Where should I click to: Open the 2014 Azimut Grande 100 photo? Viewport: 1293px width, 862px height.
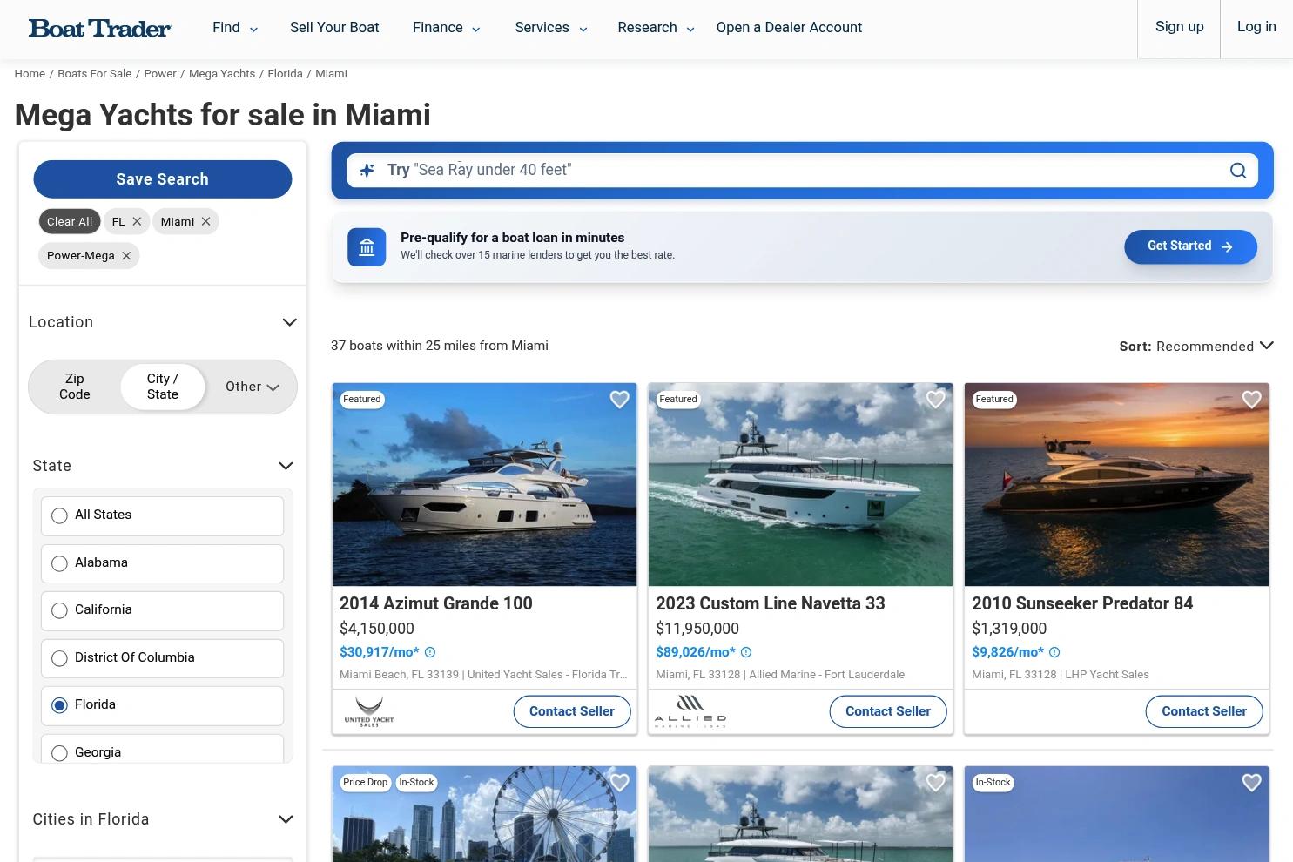point(484,485)
